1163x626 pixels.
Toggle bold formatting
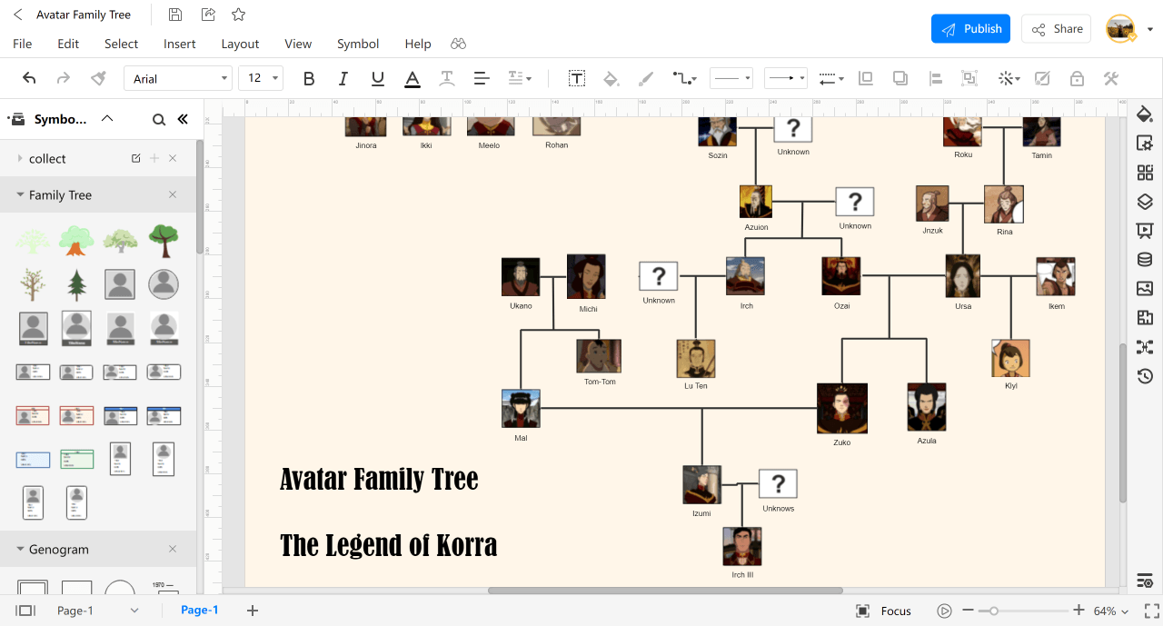(309, 78)
